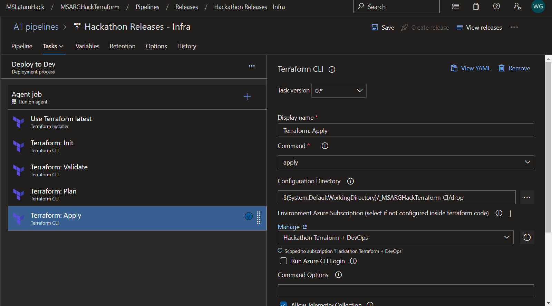552x306 pixels.
Task: Refresh the Azure subscription list
Action: coord(527,237)
